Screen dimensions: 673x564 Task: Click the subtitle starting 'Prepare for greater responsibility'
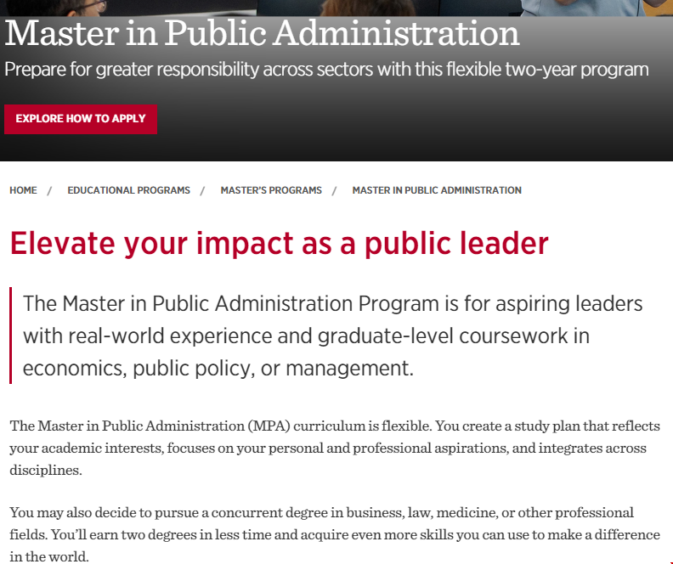pos(326,70)
